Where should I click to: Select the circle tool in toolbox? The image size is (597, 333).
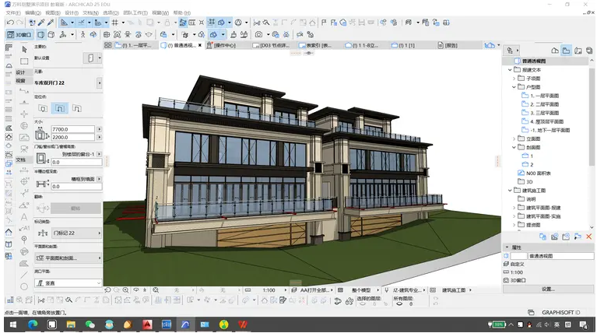(24, 286)
